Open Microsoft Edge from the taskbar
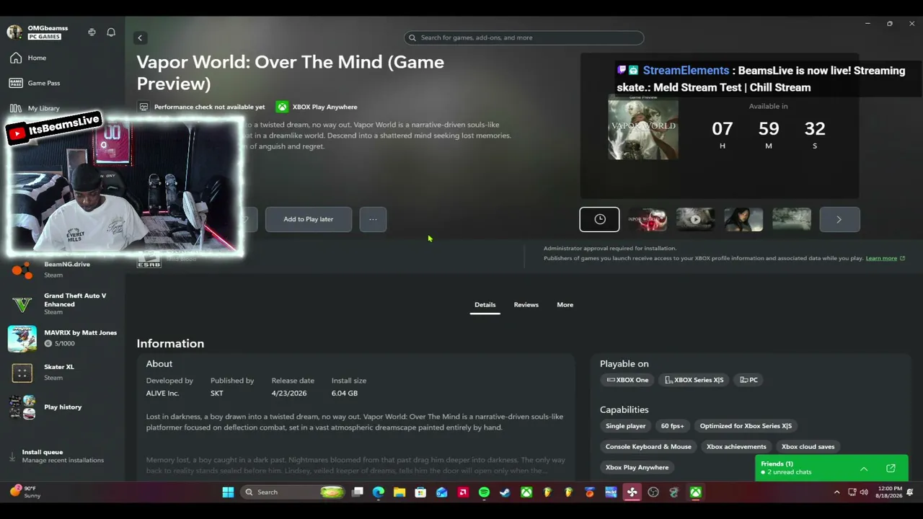Viewport: 923px width, 519px height. pyautogui.click(x=379, y=492)
